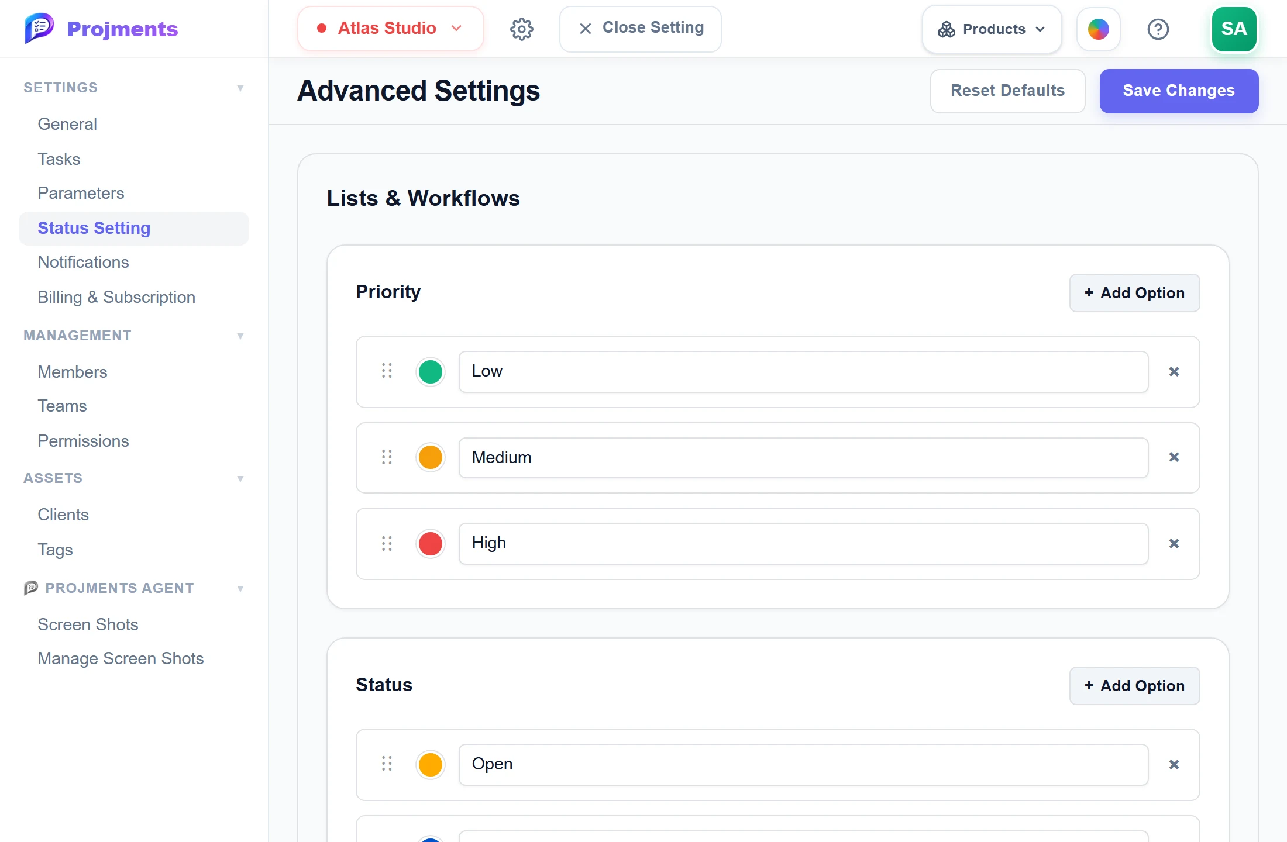Open the red color swatch for High

pos(431,544)
